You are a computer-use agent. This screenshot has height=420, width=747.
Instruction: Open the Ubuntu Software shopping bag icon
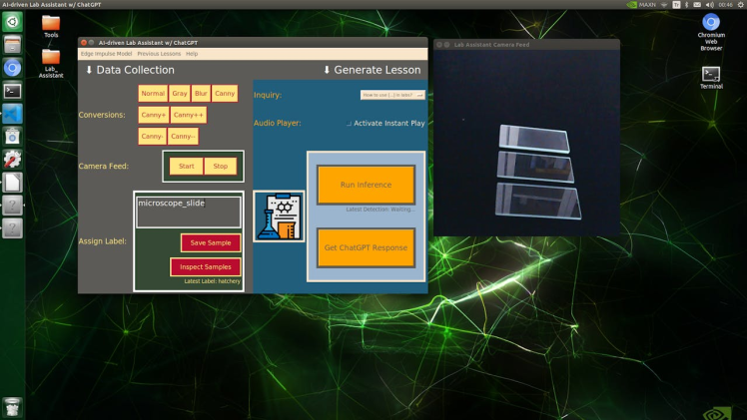pos(12,137)
